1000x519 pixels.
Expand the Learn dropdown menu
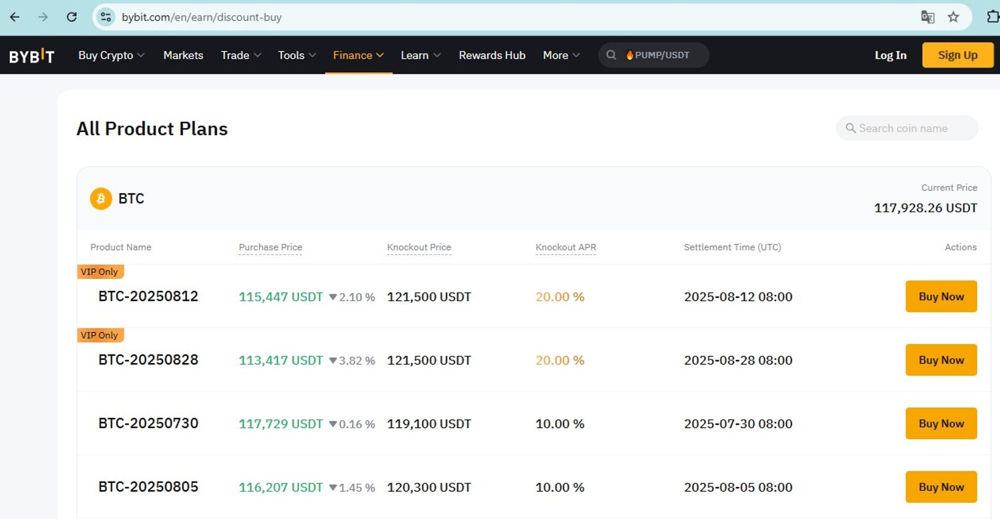click(421, 55)
